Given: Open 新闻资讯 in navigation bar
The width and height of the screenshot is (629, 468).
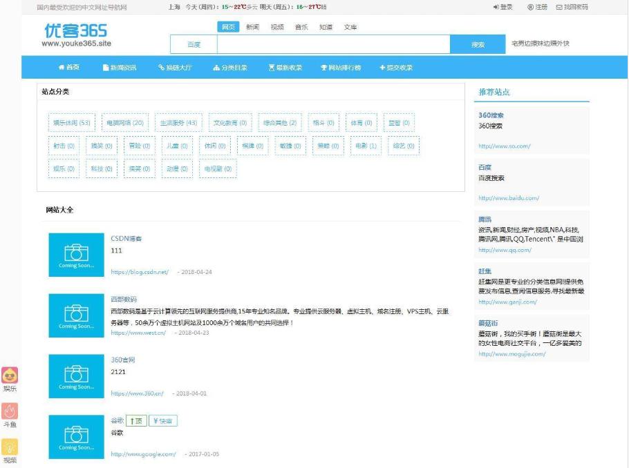Looking at the screenshot, I should tap(120, 68).
